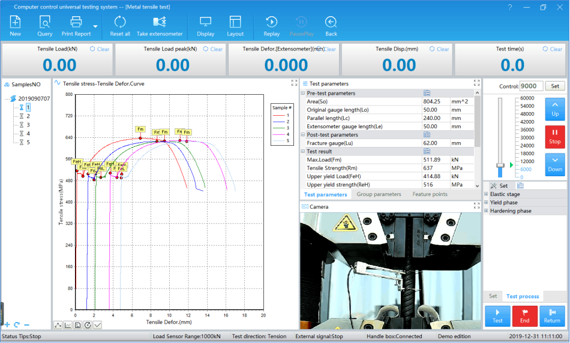Switch to the Group parameters tab

(379, 194)
